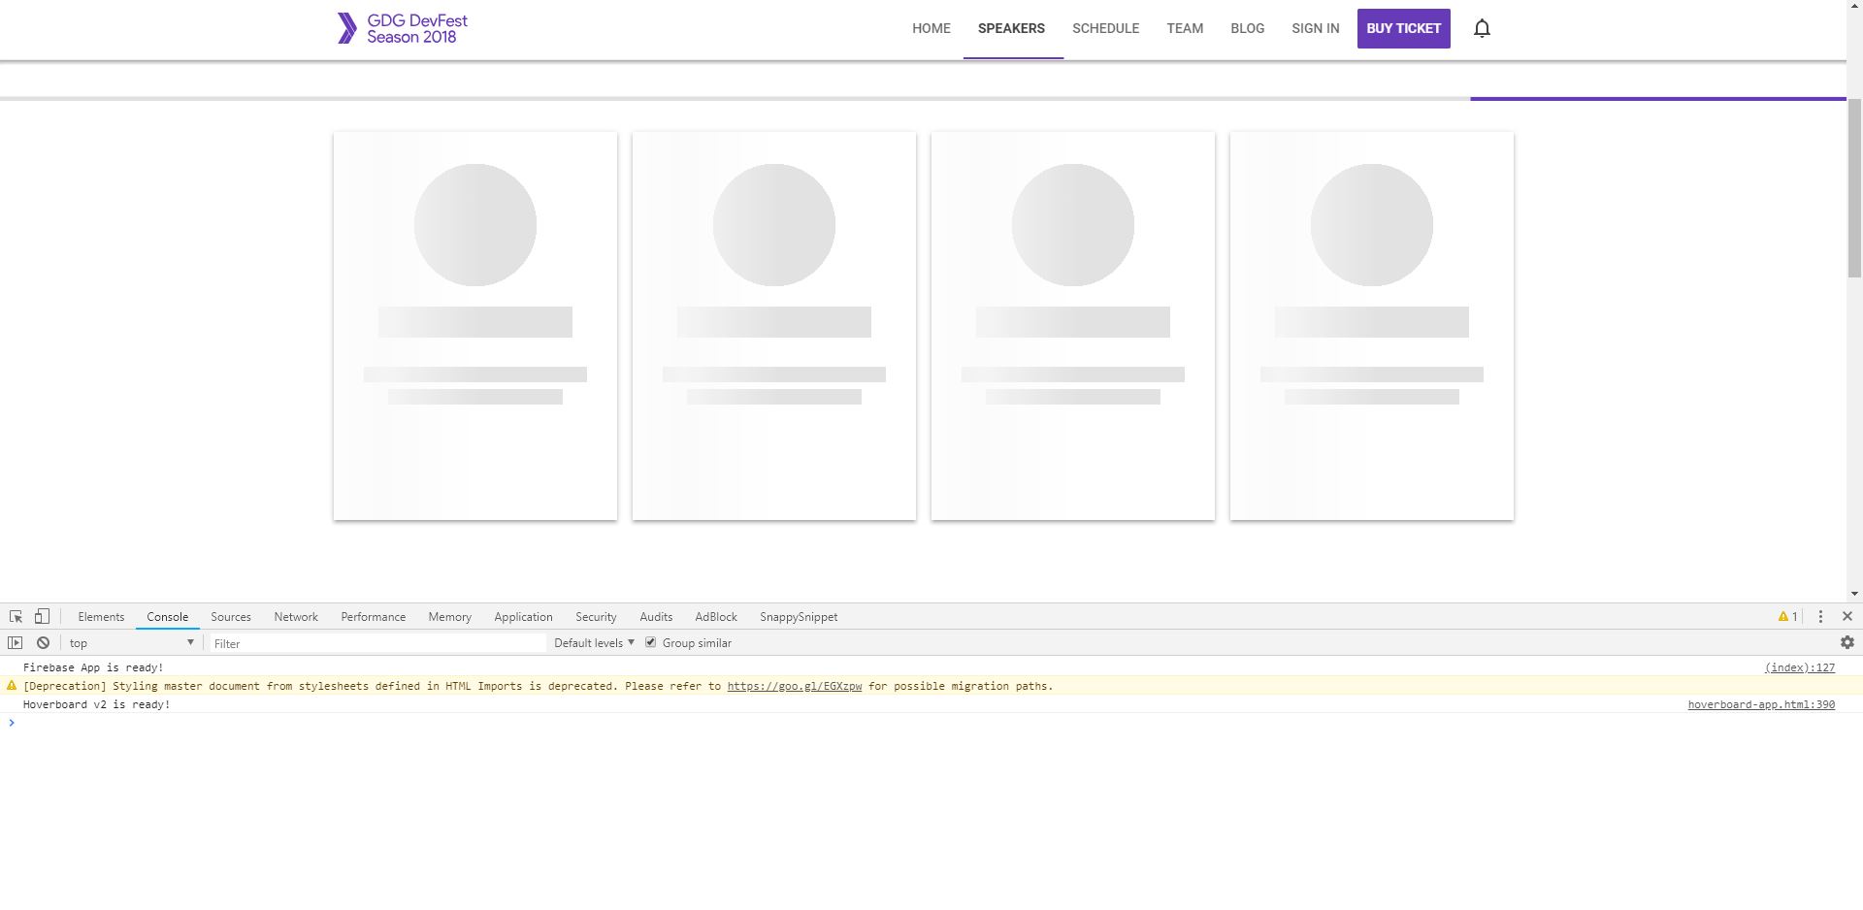Switch to the Application panel

(523, 616)
